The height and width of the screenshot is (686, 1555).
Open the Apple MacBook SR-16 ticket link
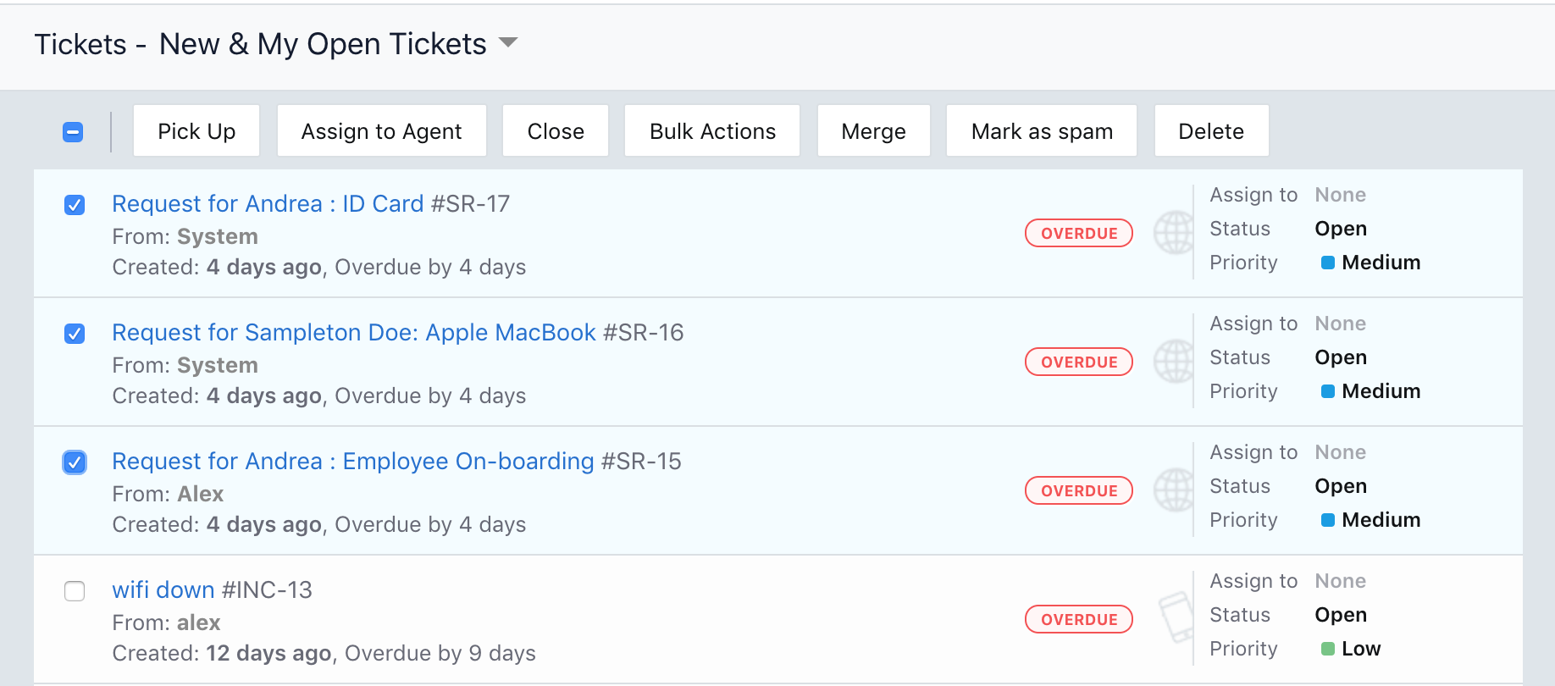(353, 333)
